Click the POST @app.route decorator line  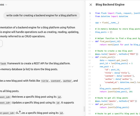(116, 54)
